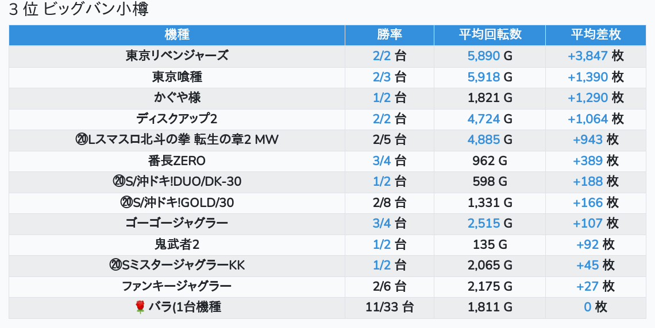Screen dimensions: 655x328
Task: Click the ⑳ icon beside Lスマスロ北斗の拳
Action: [81, 139]
